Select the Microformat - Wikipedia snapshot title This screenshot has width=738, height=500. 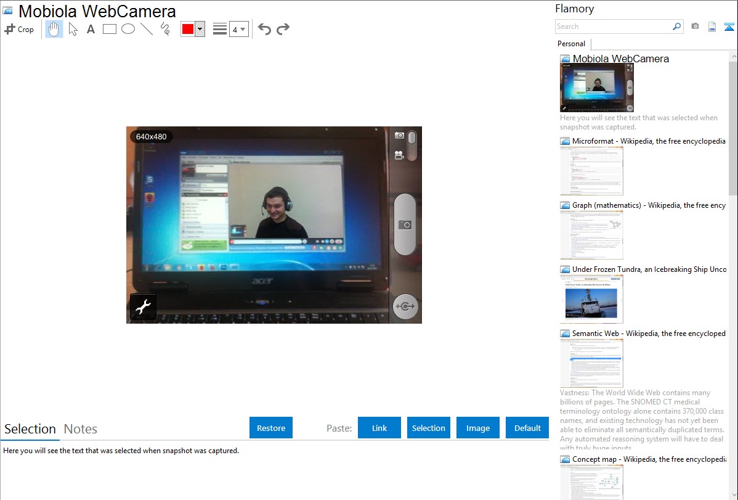tap(649, 141)
